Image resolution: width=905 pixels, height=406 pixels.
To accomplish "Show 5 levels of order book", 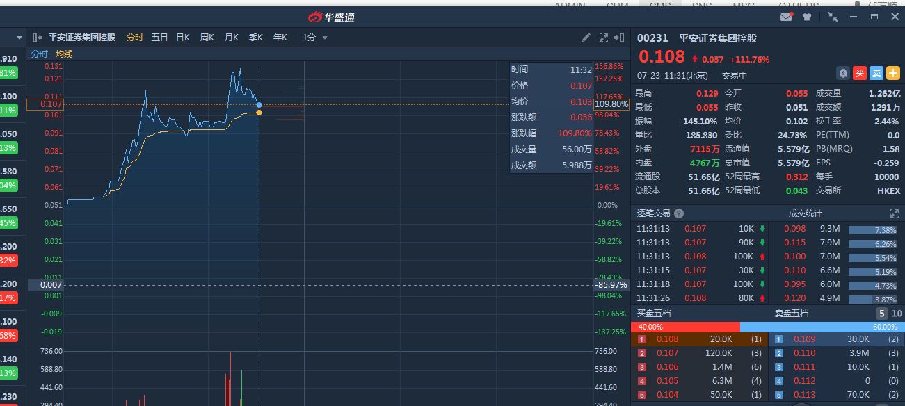I will coord(882,314).
